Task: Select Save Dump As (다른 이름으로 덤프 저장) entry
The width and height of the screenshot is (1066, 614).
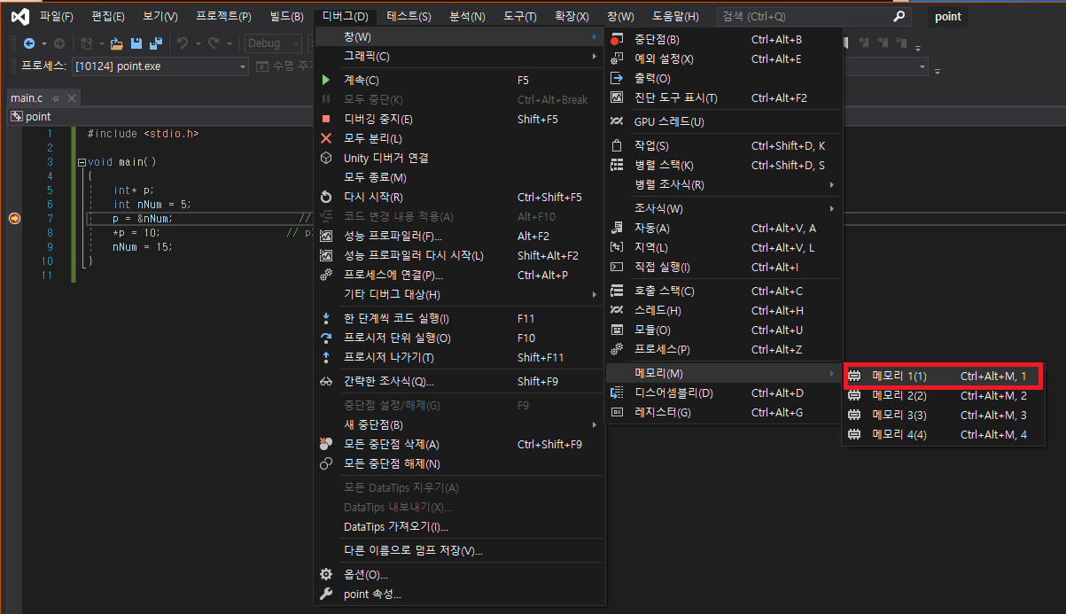Action: [x=459, y=550]
